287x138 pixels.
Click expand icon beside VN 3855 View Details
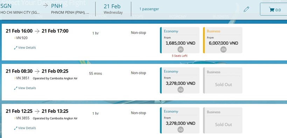pyautogui.click(x=15, y=128)
